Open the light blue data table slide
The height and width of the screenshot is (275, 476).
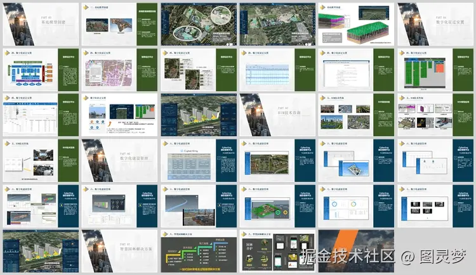(x=277, y=70)
